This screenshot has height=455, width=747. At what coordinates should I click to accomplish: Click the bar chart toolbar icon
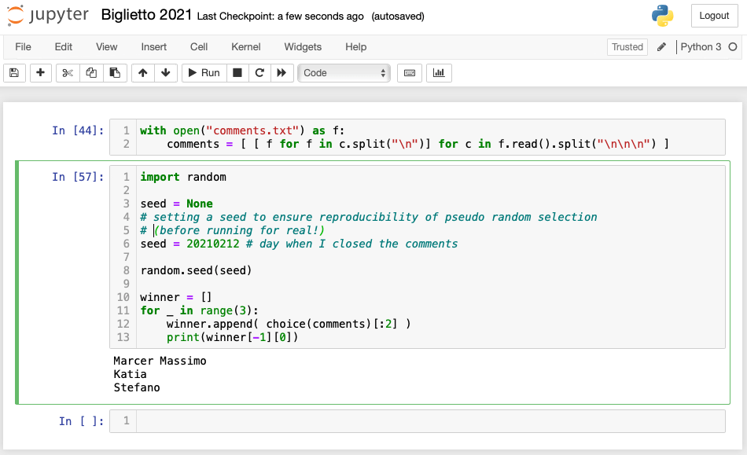(439, 73)
